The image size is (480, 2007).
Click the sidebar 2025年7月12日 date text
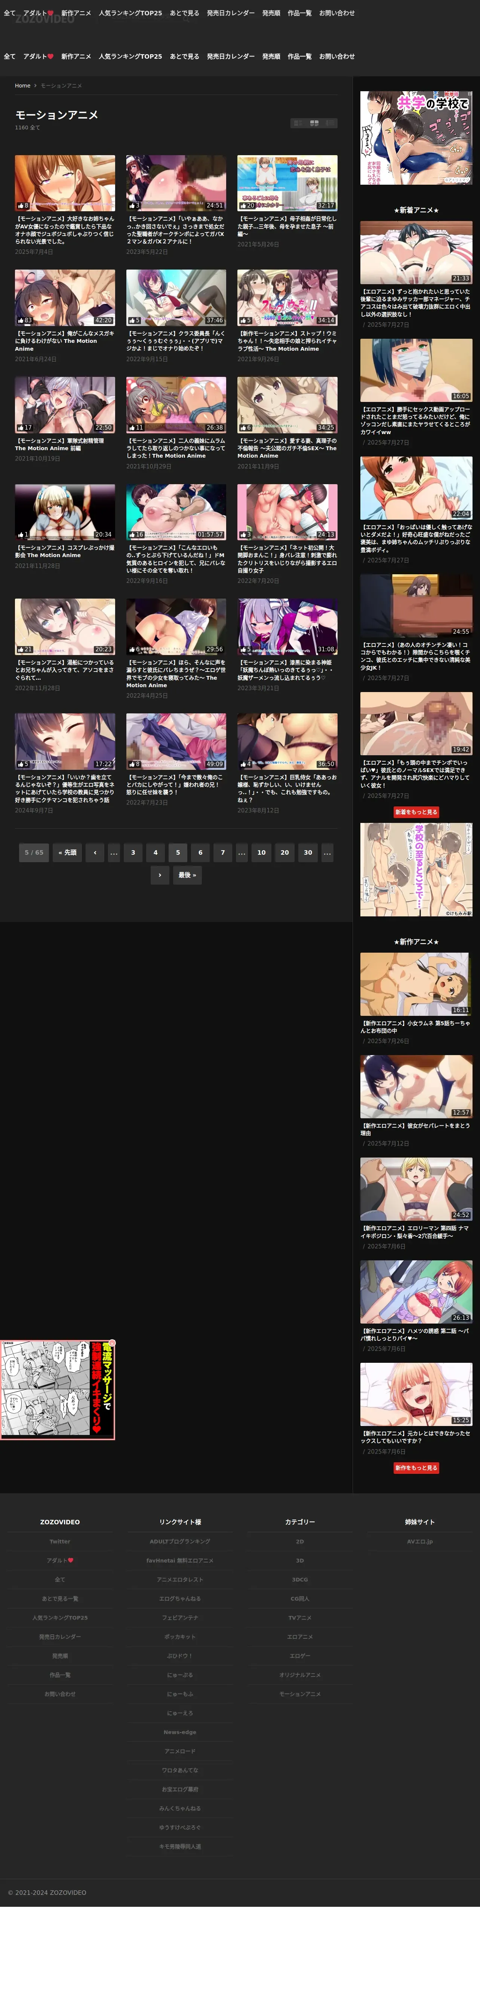pyautogui.click(x=388, y=1144)
